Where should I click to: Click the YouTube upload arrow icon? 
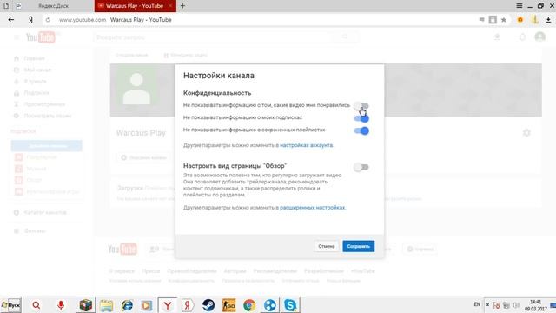click(x=497, y=37)
